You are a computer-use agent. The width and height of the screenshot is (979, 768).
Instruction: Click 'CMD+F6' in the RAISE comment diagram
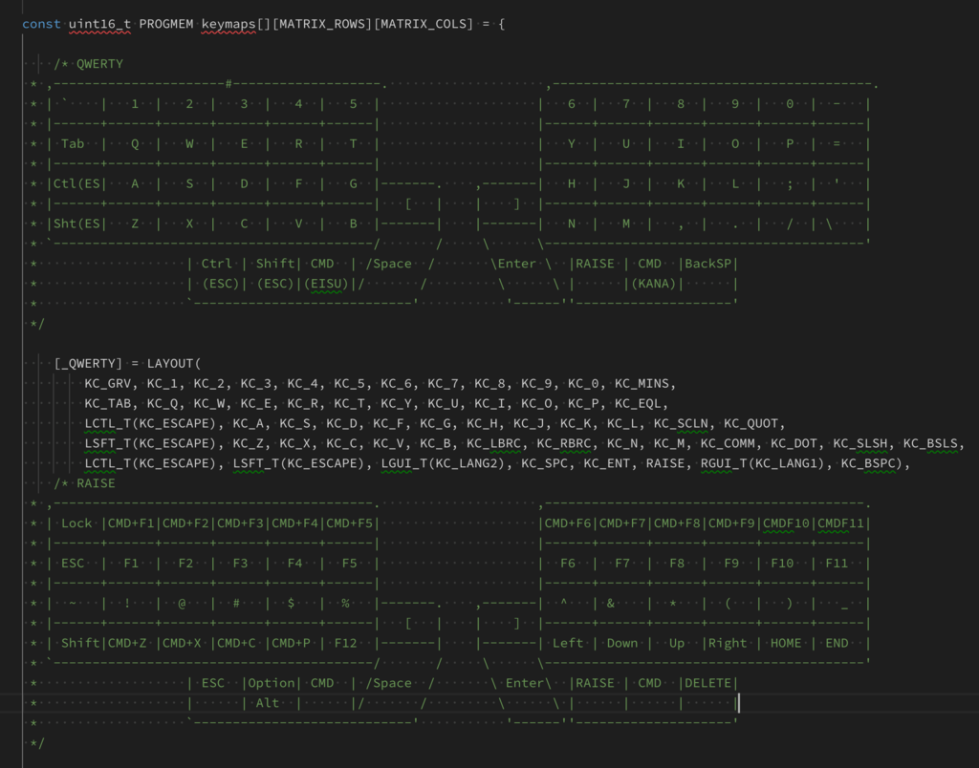click(568, 523)
